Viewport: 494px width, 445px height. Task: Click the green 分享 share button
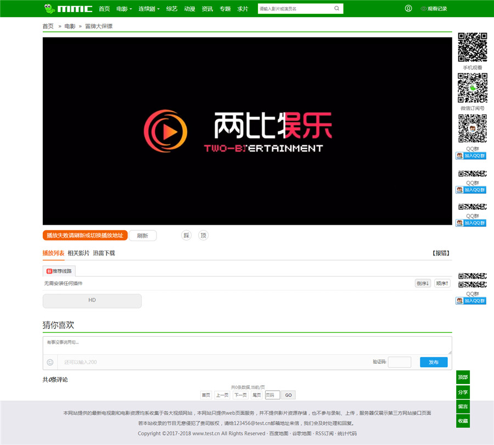tap(463, 392)
